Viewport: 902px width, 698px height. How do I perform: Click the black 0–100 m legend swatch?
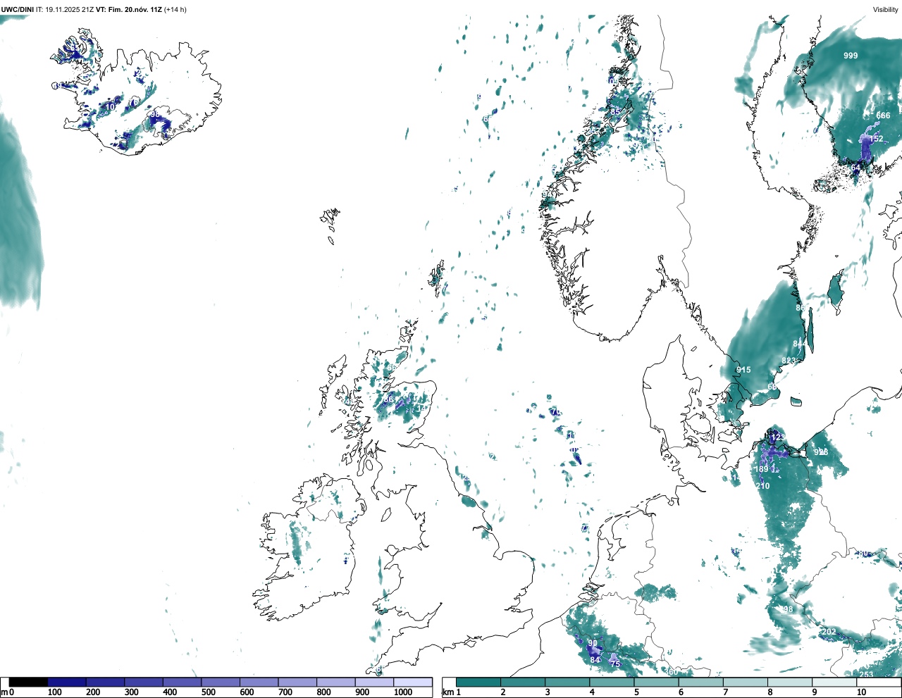click(x=28, y=682)
